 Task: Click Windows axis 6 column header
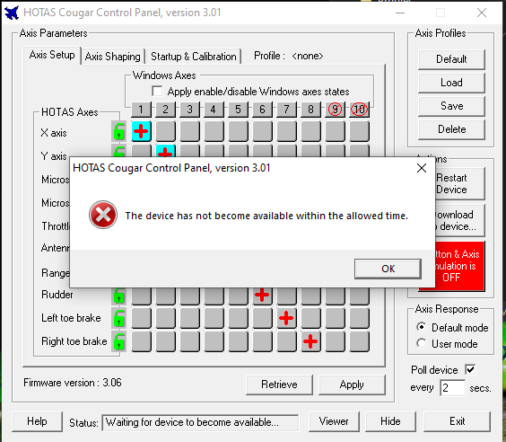click(x=262, y=110)
